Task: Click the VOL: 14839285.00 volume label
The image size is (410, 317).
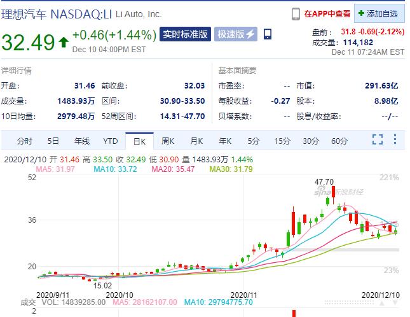Action: [74, 302]
